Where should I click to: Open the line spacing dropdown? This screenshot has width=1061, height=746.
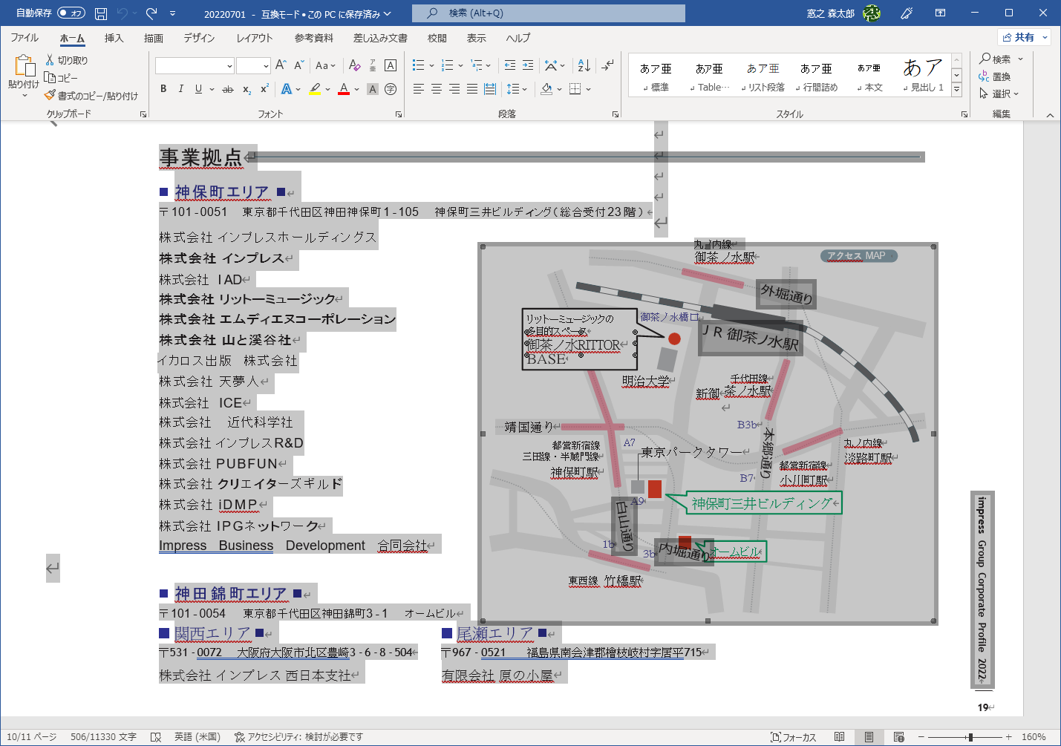(x=518, y=88)
